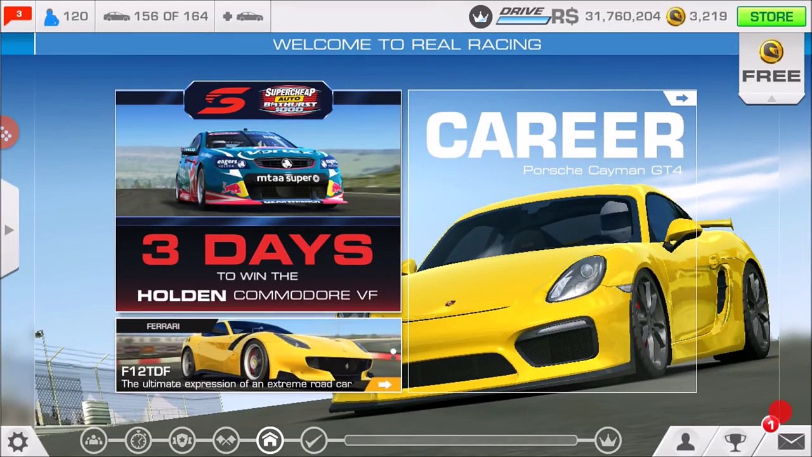Expand the FREE panel's bottom arrow
812x457 pixels.
(x=771, y=98)
